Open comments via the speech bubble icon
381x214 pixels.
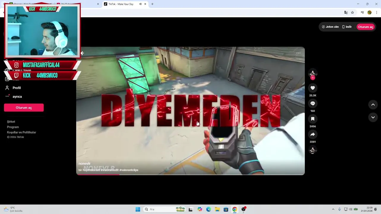pyautogui.click(x=312, y=103)
